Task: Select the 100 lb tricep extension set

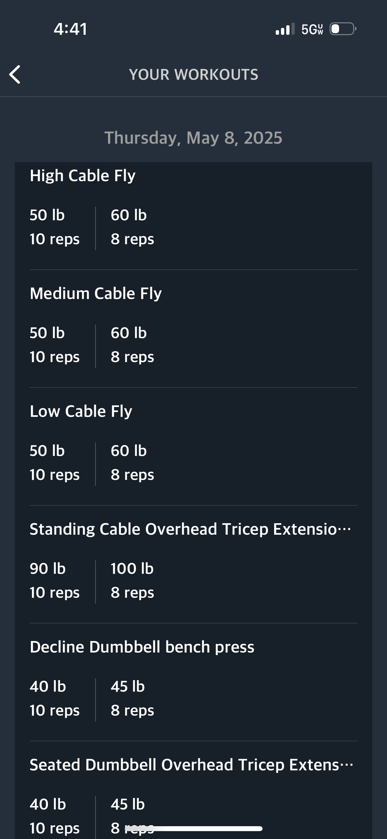Action: [x=132, y=581]
